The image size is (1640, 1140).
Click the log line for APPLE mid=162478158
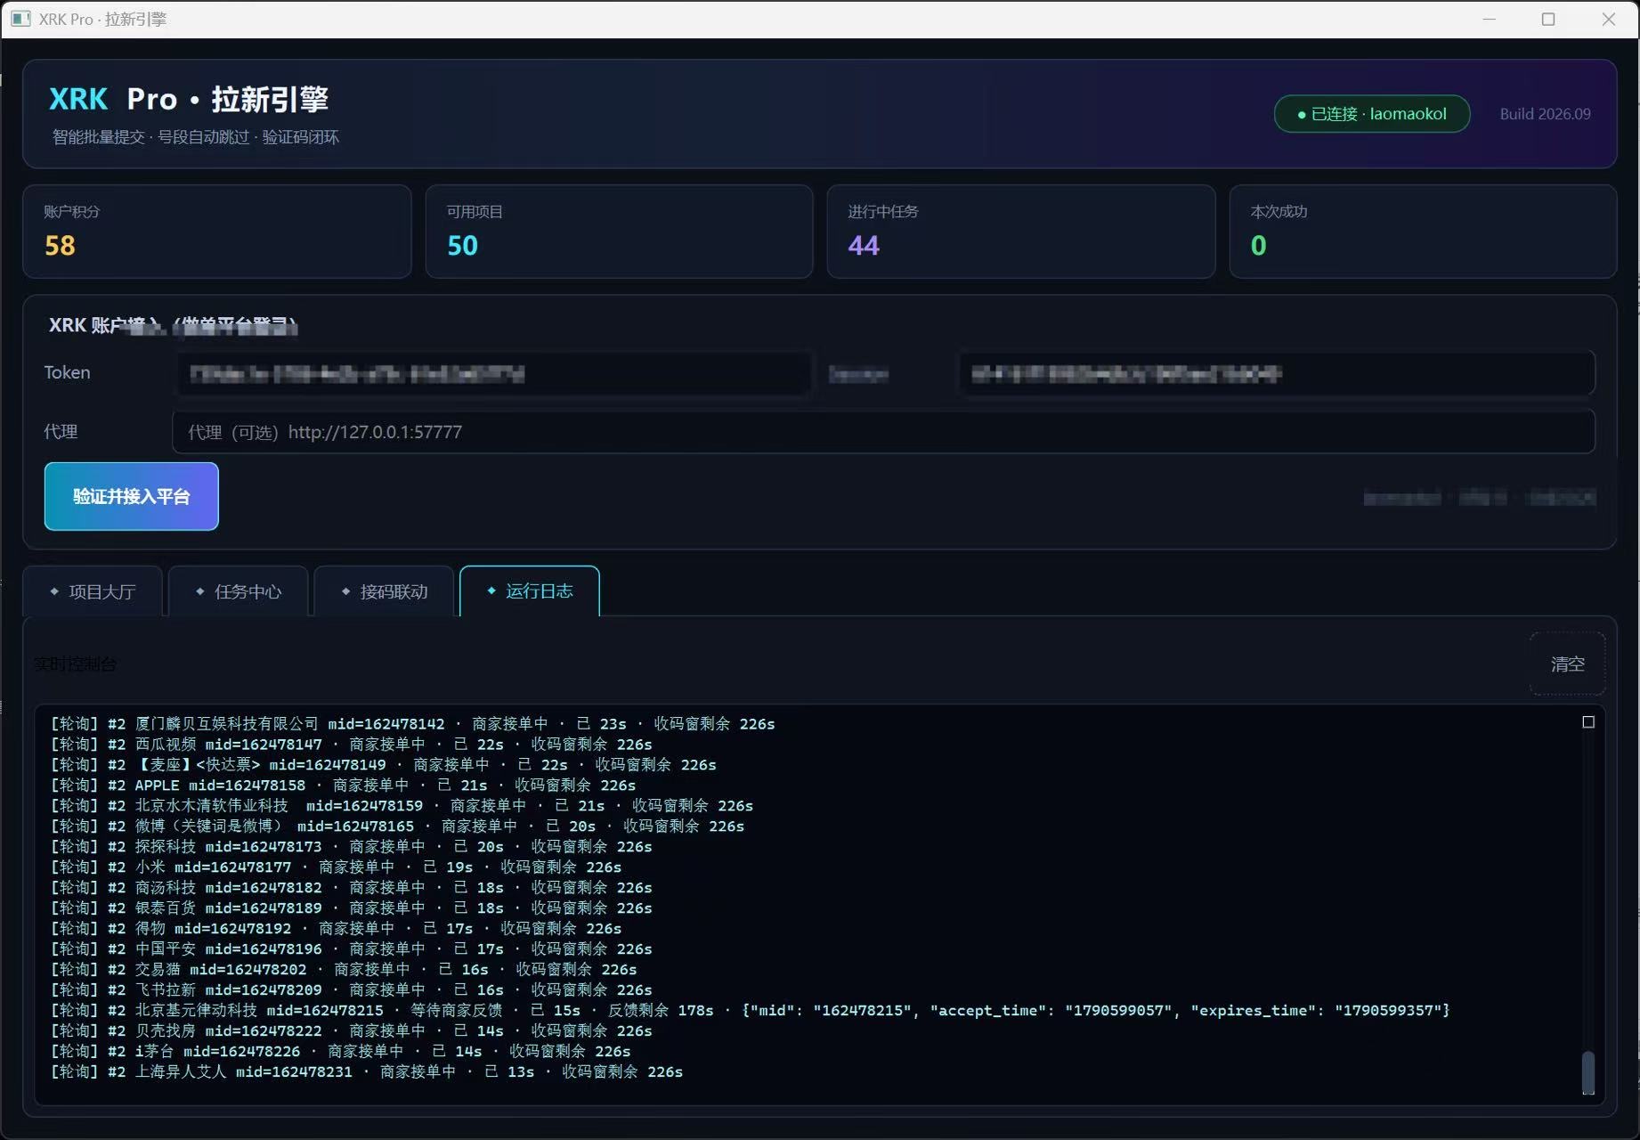click(344, 786)
